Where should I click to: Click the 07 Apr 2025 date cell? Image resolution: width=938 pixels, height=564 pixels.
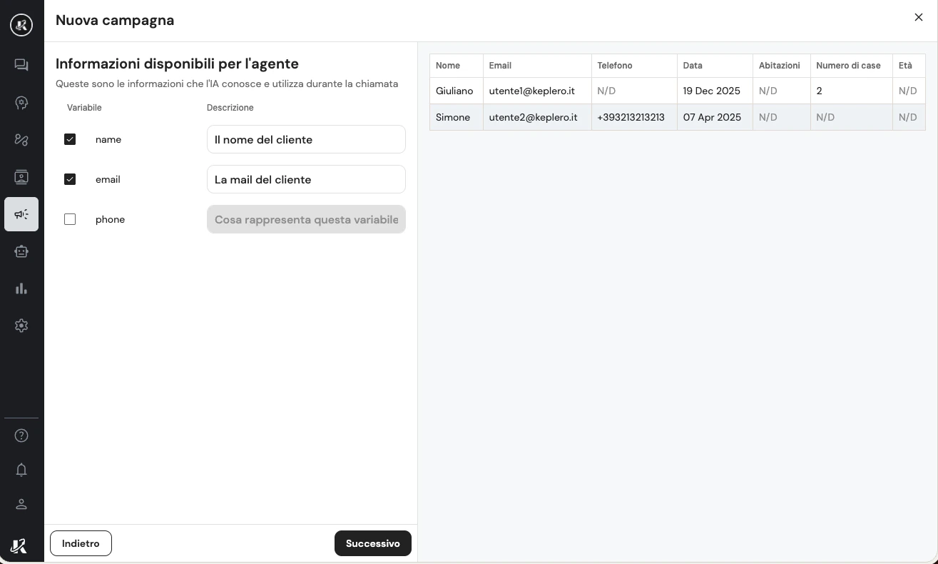pos(715,117)
